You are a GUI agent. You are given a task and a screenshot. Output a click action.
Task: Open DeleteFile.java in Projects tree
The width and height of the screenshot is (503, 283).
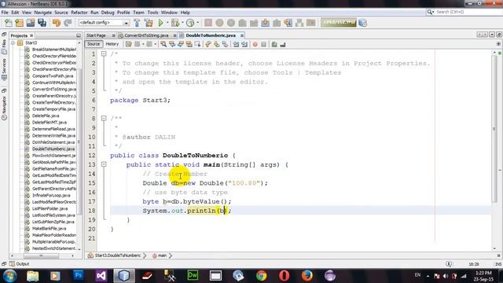[46, 116]
